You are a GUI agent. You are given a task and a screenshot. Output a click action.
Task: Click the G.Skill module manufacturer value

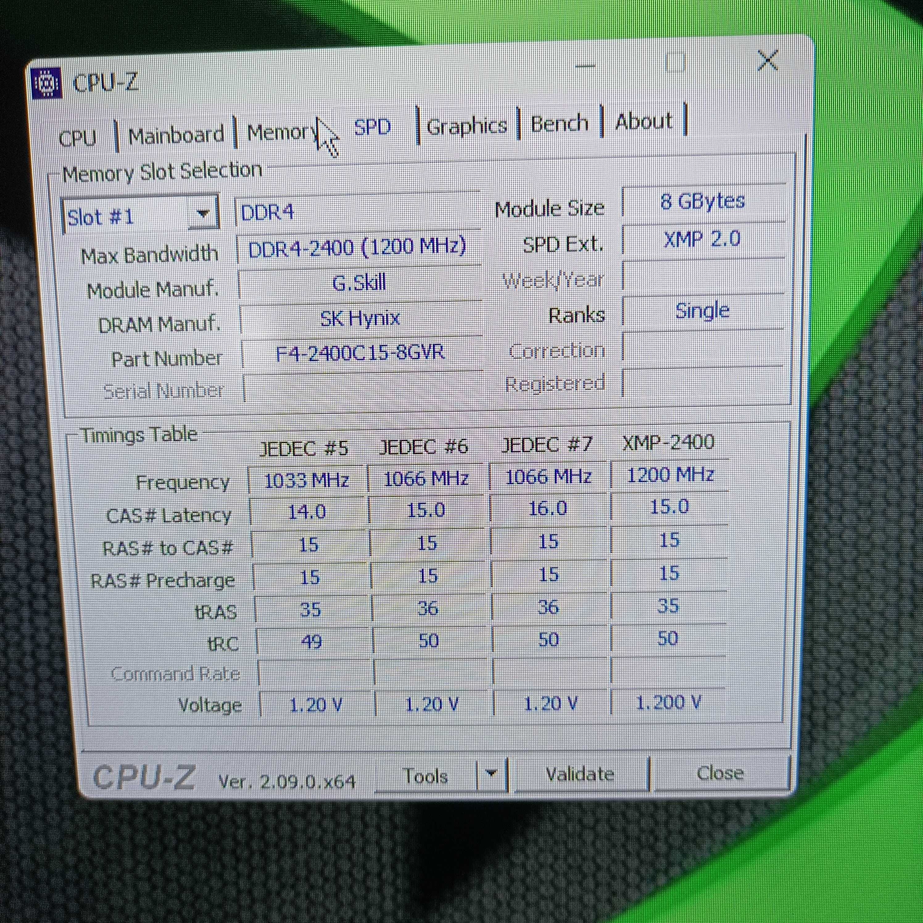click(359, 283)
